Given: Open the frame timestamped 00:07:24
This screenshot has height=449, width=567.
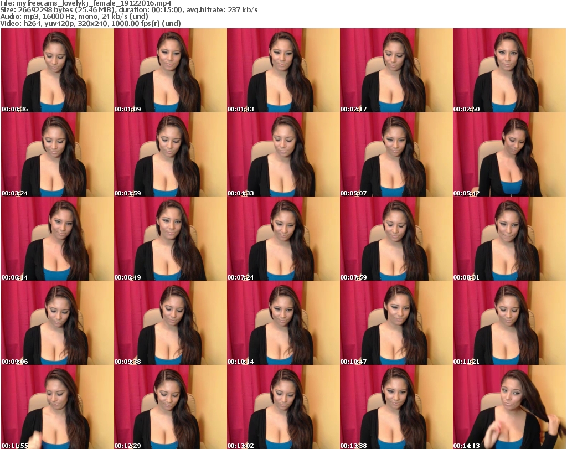Looking at the screenshot, I should 283,239.
